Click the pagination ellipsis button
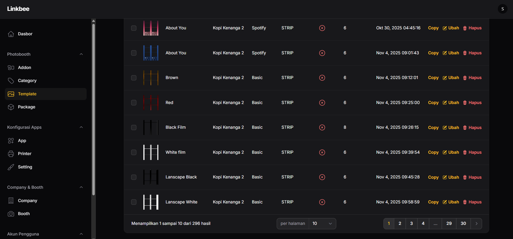The width and height of the screenshot is (513, 239). (x=435, y=224)
